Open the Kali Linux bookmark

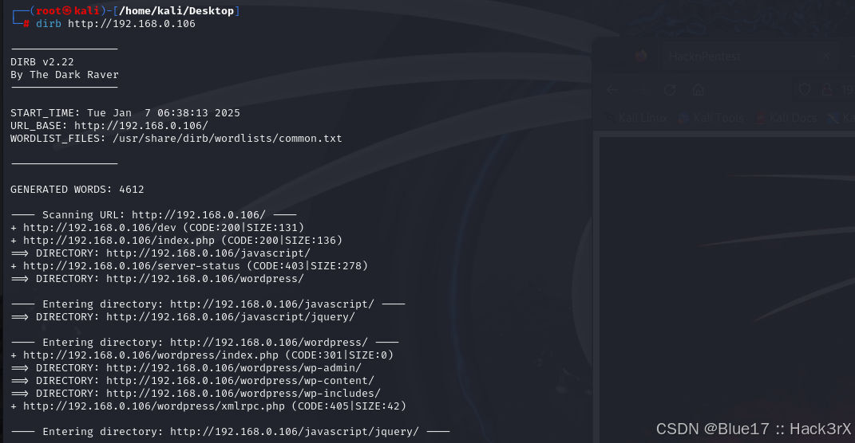click(637, 118)
